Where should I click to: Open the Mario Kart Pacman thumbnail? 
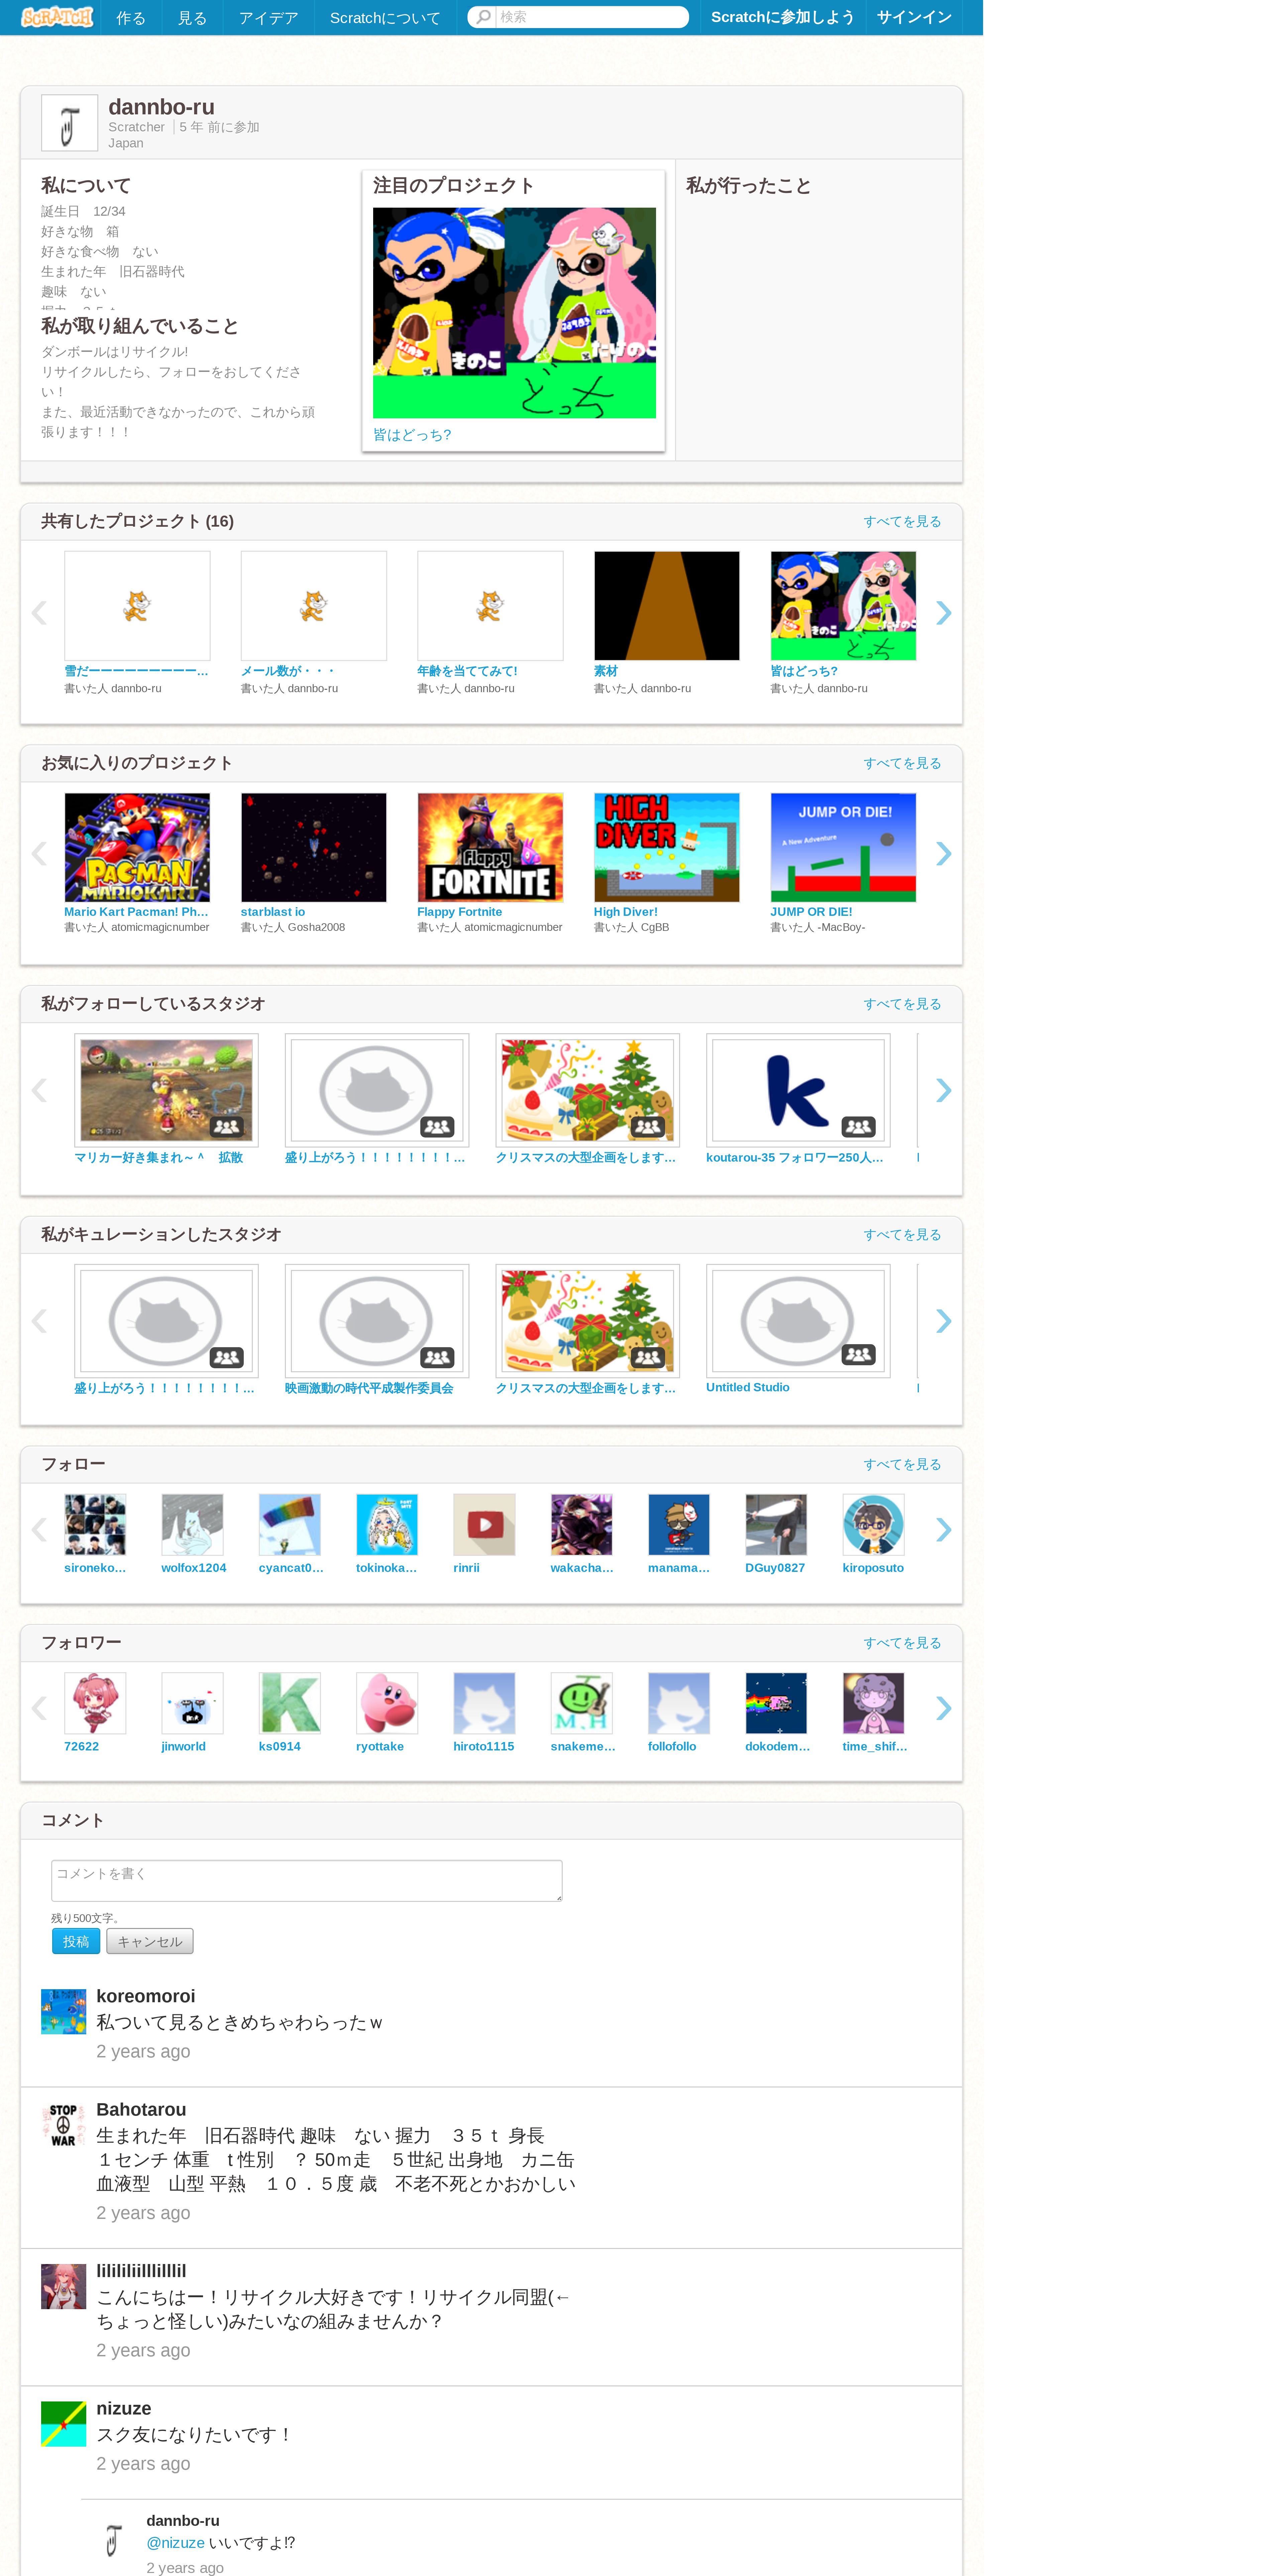tap(137, 848)
